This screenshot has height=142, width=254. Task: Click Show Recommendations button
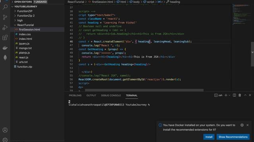point(233,137)
